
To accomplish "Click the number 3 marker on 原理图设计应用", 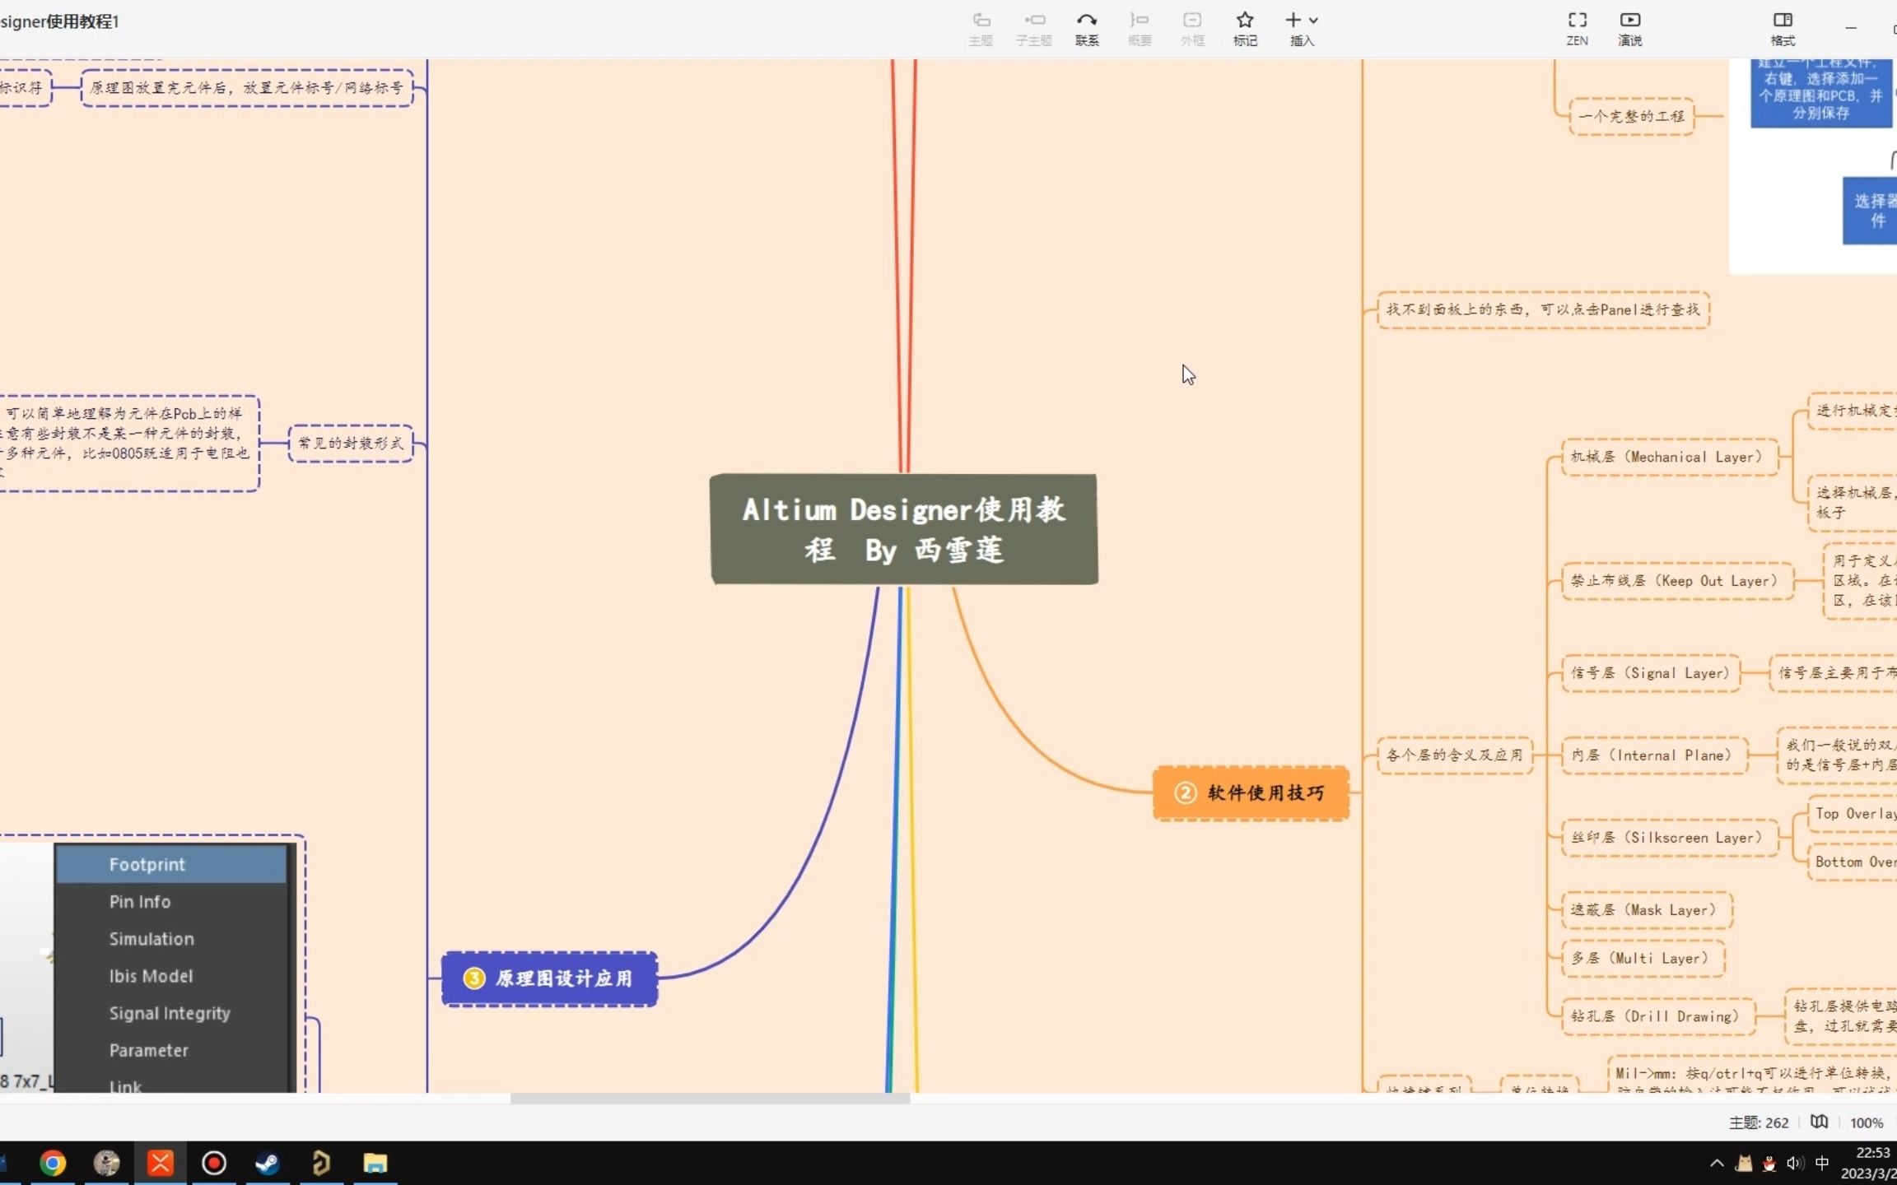I will click(474, 978).
